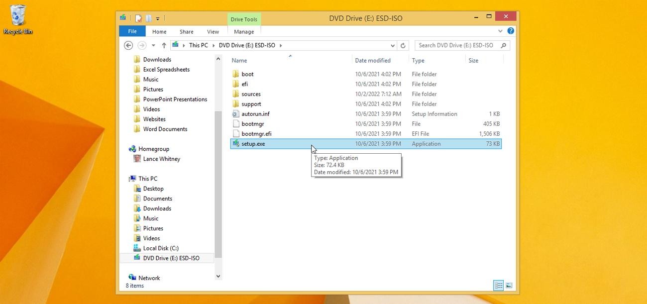The height and width of the screenshot is (304, 647).
Task: Open the recent locations dropdown arrow
Action: (153, 45)
